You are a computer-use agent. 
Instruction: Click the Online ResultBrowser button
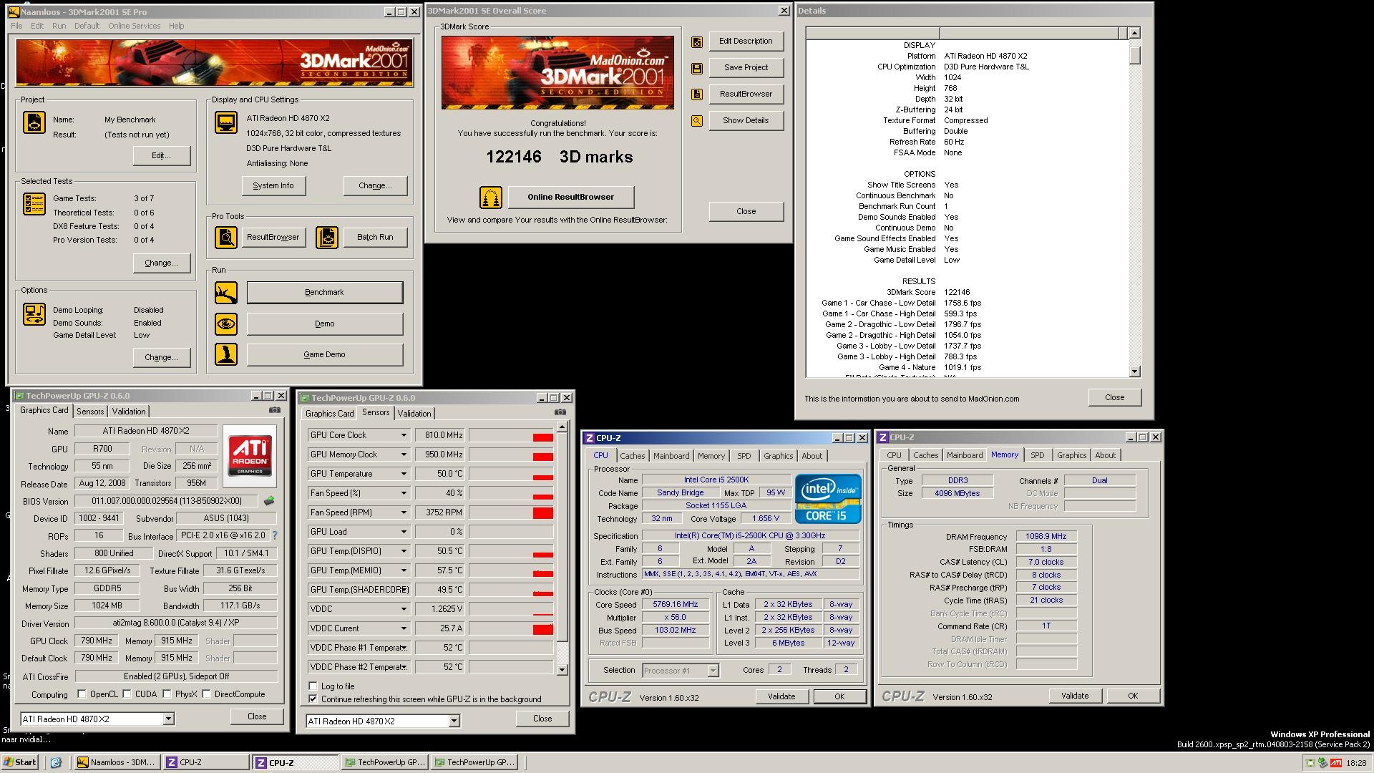(570, 197)
